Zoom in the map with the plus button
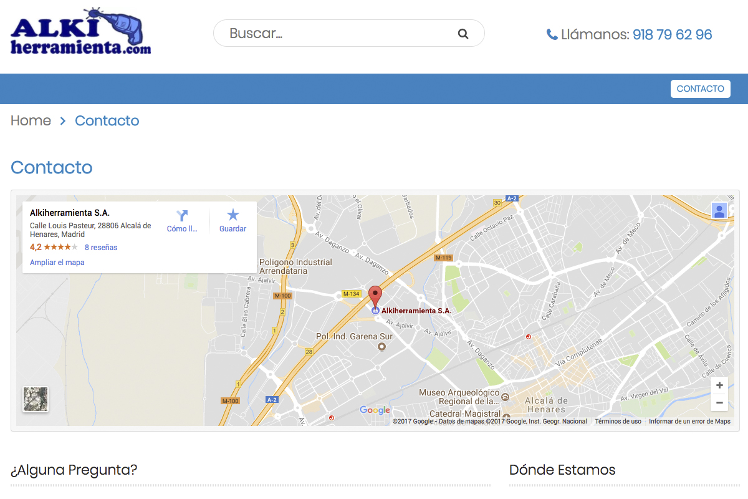This screenshot has height=499, width=748. (x=719, y=385)
